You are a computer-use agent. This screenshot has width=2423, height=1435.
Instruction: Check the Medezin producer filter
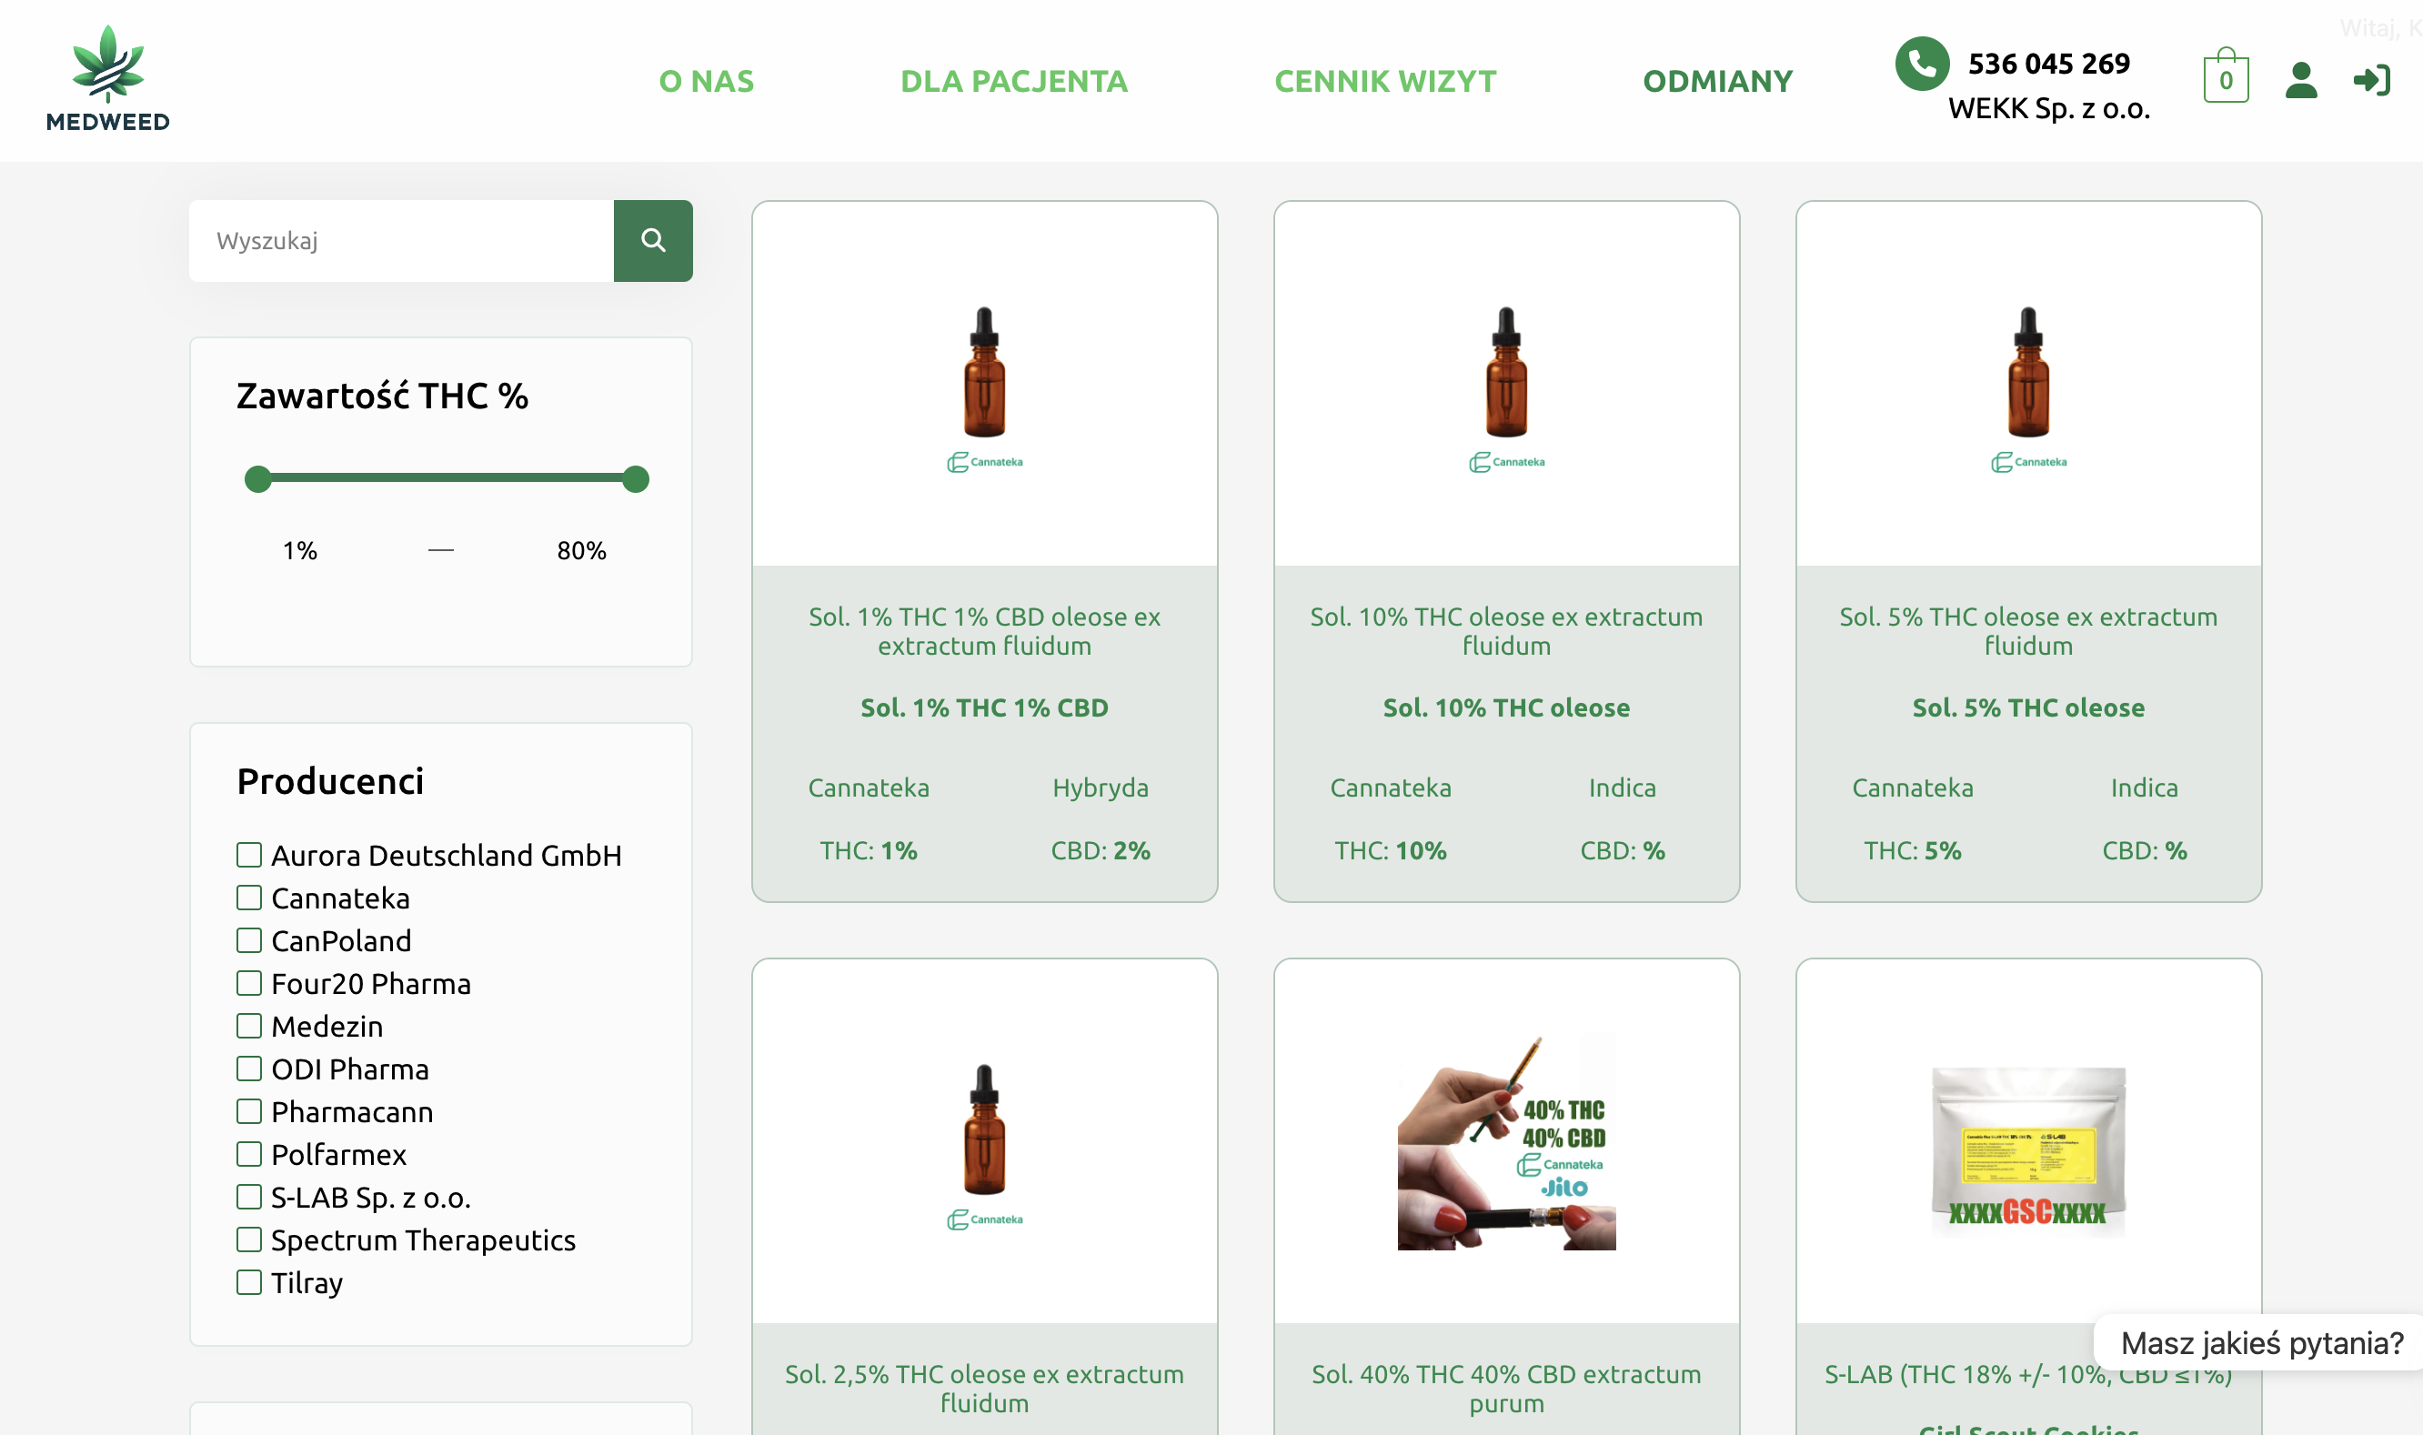coord(249,1026)
